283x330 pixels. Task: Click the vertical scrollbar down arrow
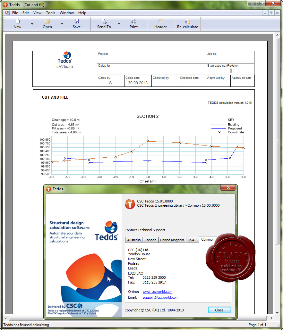tap(277, 313)
